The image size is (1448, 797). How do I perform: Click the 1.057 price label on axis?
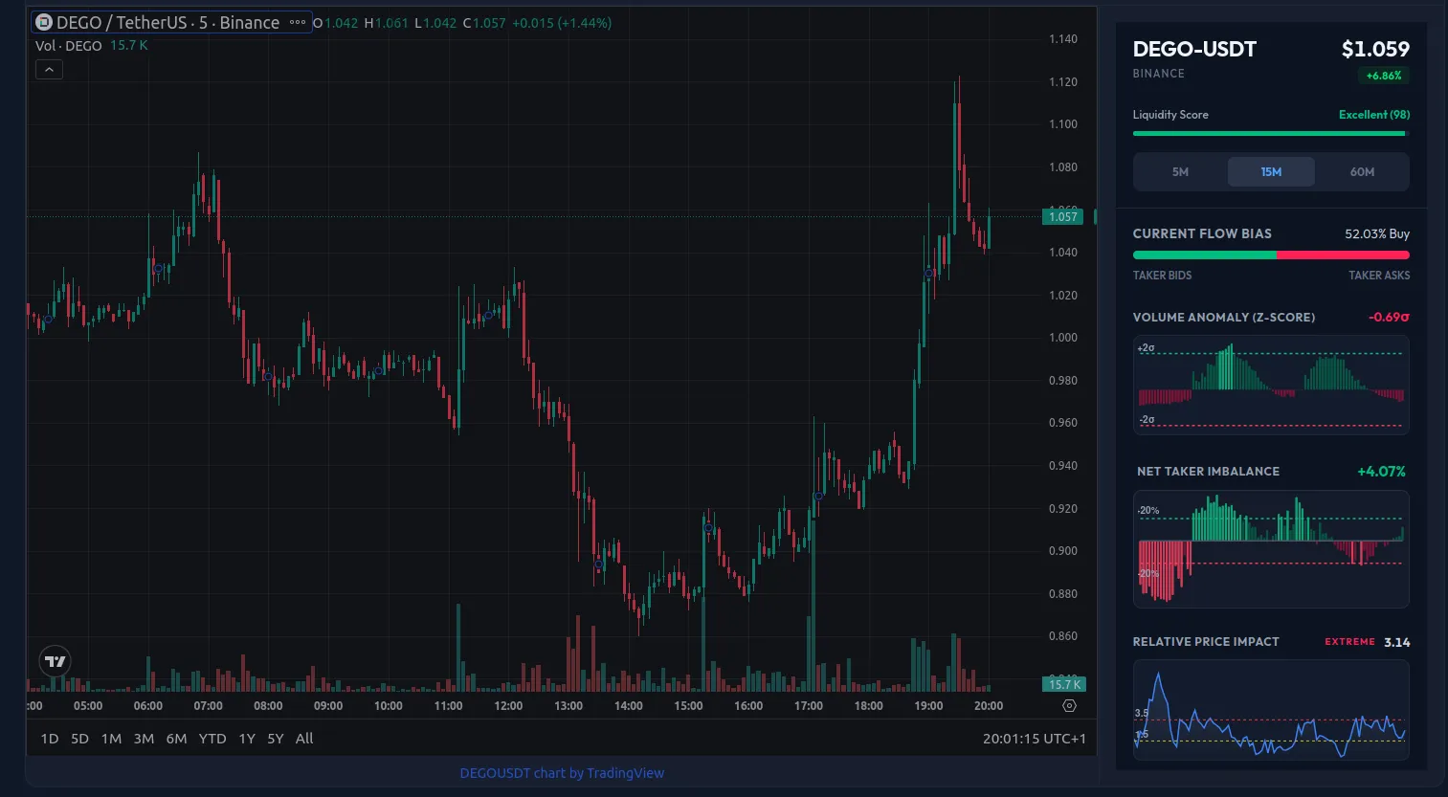[x=1062, y=216]
